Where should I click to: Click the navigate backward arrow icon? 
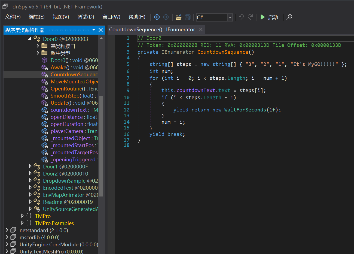(x=157, y=17)
